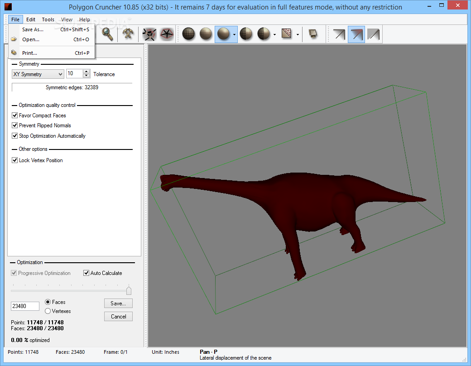The width and height of the screenshot is (471, 366).
Task: Toggle Lock Vertex Position checkbox
Action: (14, 160)
